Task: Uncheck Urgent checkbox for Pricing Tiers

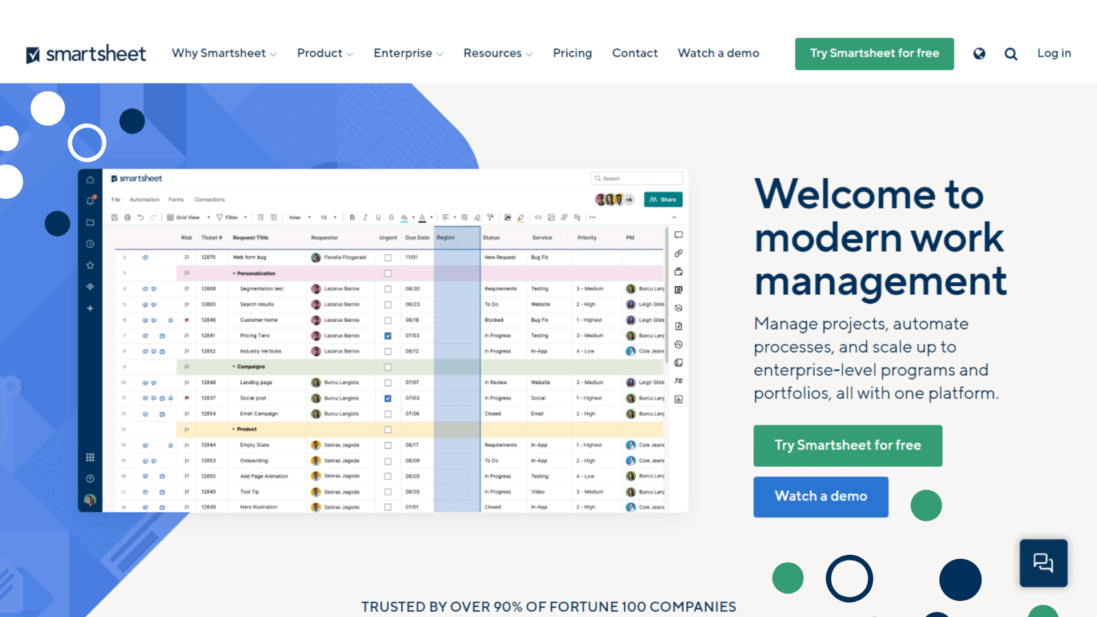Action: (388, 336)
